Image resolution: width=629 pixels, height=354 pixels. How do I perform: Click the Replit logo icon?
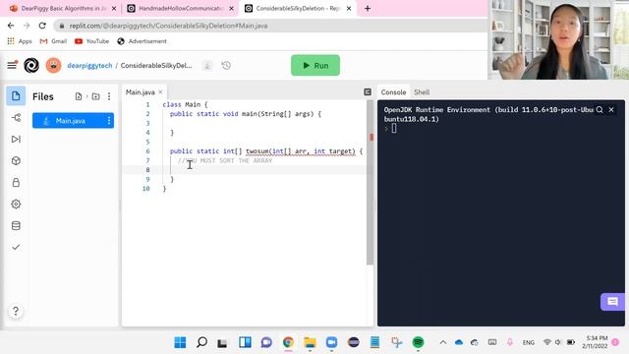31,65
